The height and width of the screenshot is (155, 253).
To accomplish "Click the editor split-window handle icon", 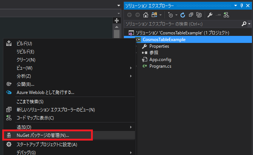I will coord(117,20).
